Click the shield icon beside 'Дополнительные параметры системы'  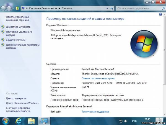point(3,45)
